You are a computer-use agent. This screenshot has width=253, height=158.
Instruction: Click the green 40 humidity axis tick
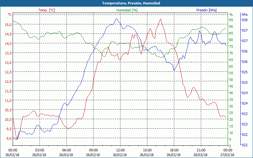(x=231, y=93)
